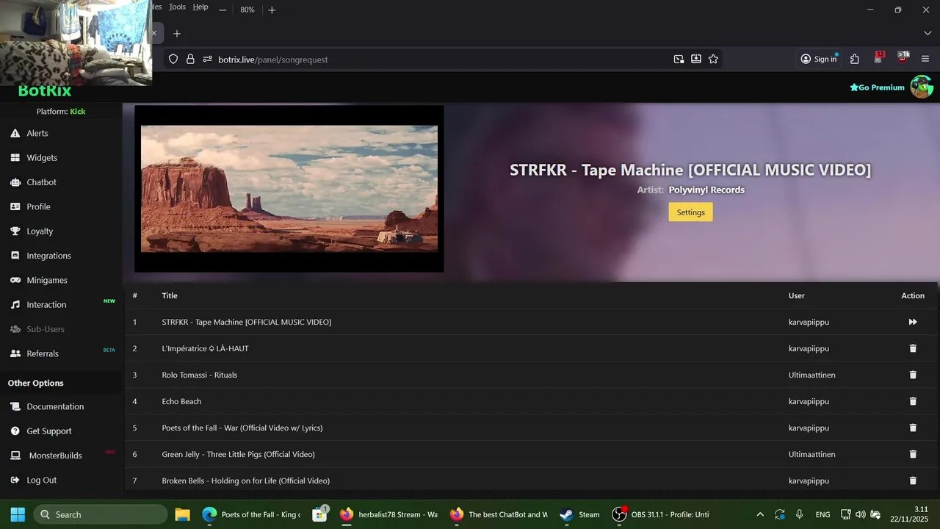Screen dimensions: 940x529
Task: Click the install/download icon in address bar
Action: [x=696, y=60]
